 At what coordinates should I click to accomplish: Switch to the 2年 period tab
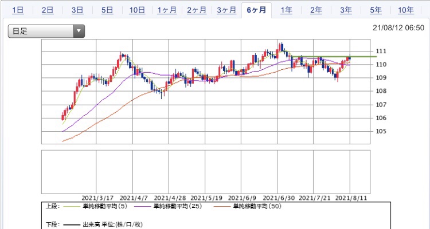point(316,10)
